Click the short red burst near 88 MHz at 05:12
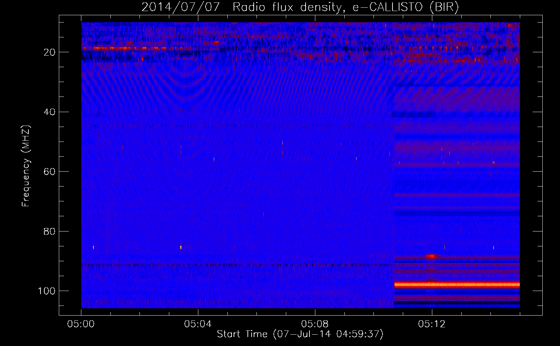The image size is (560, 346). pyautogui.click(x=431, y=256)
